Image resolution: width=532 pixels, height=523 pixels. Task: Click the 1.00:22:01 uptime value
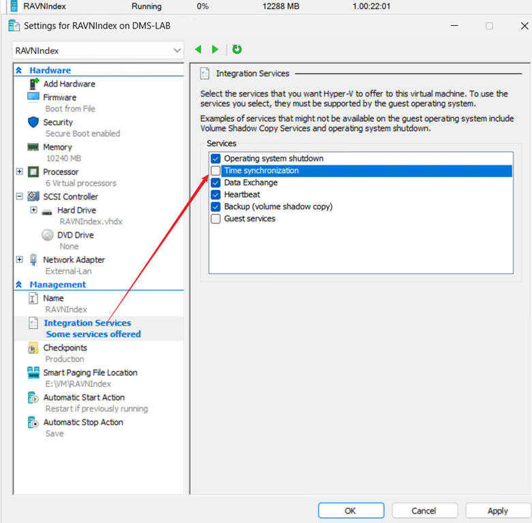click(x=371, y=6)
